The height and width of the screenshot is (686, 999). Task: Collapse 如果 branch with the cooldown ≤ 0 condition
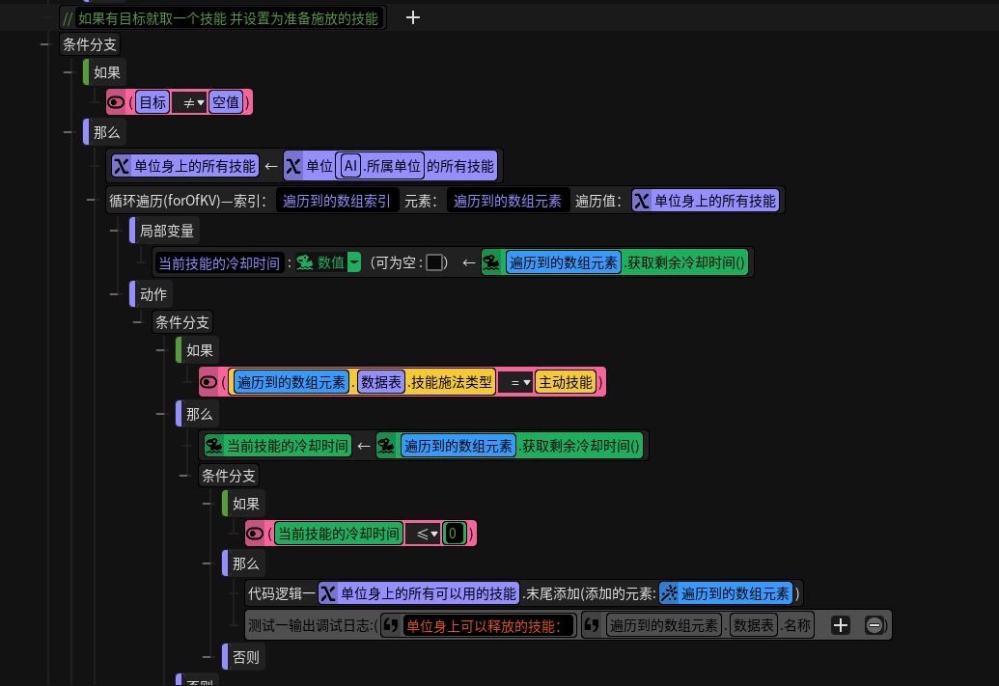coord(207,504)
